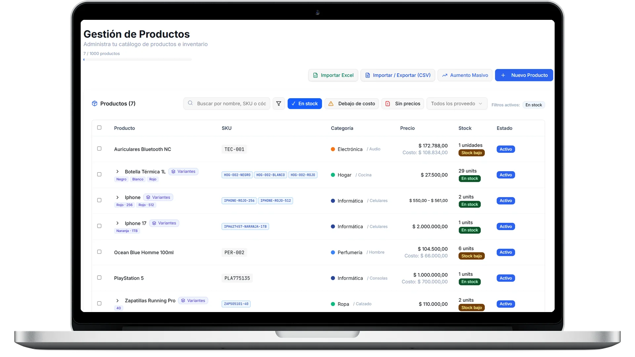Open the Todos los proveedores dropdown
The height and width of the screenshot is (357, 635).
[457, 103]
